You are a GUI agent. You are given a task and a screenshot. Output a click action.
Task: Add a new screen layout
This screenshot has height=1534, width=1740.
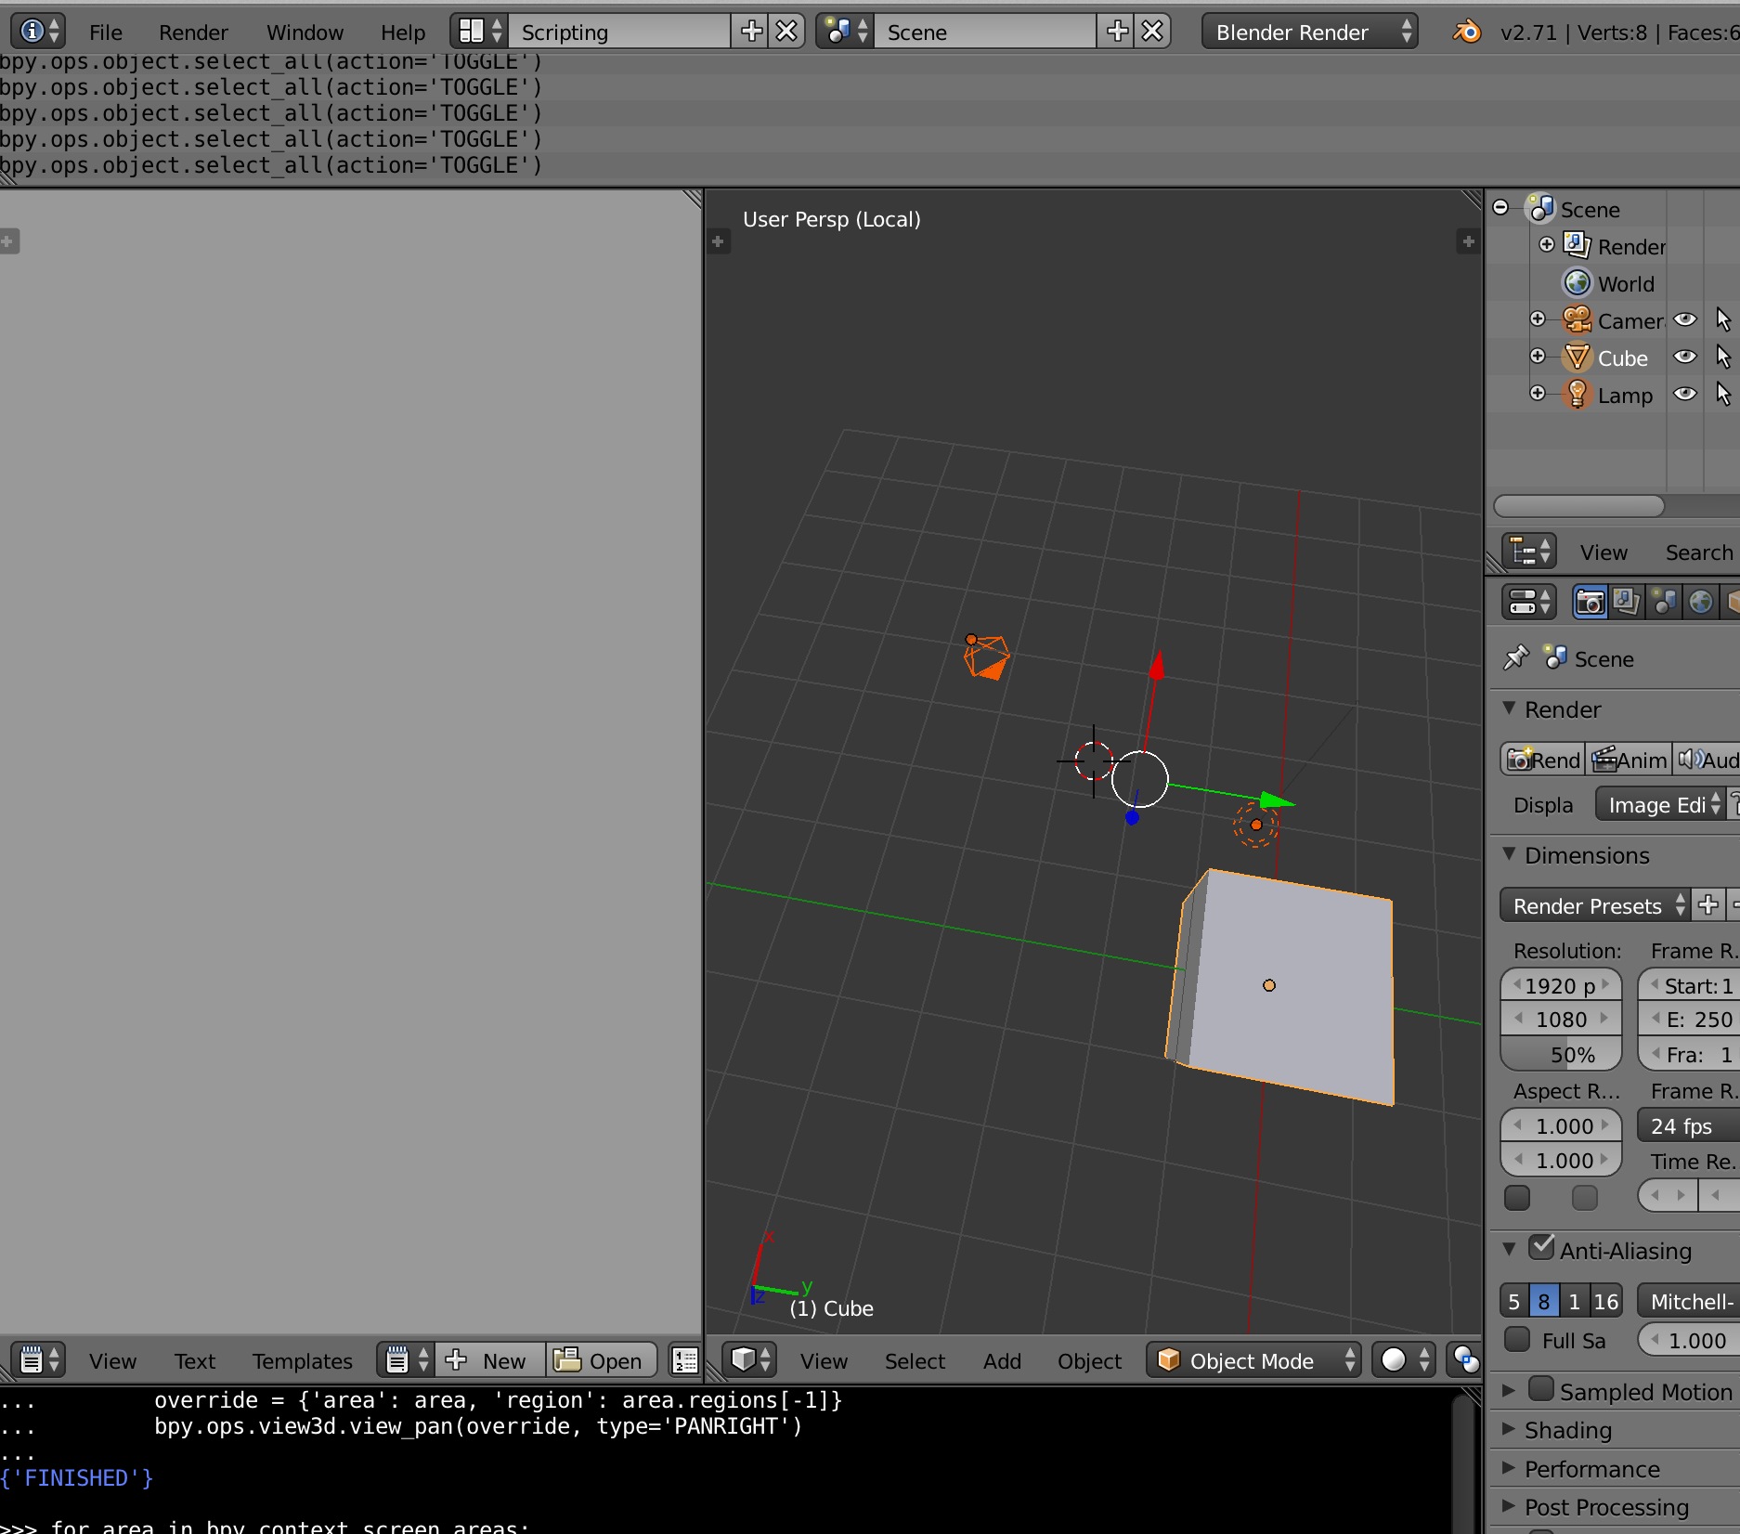[x=751, y=32]
